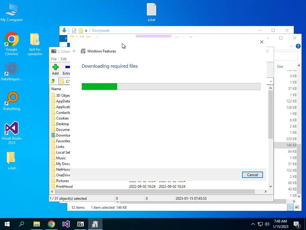Image resolution: width=306 pixels, height=230 pixels.
Task: Open My Computer desktop icon
Action: tap(12, 12)
